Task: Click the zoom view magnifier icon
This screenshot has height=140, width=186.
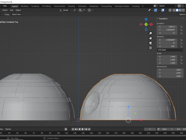Action: (150, 33)
